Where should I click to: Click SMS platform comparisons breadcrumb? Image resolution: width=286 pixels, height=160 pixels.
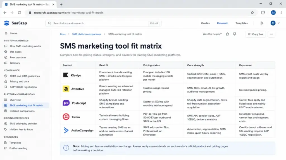click(x=87, y=34)
